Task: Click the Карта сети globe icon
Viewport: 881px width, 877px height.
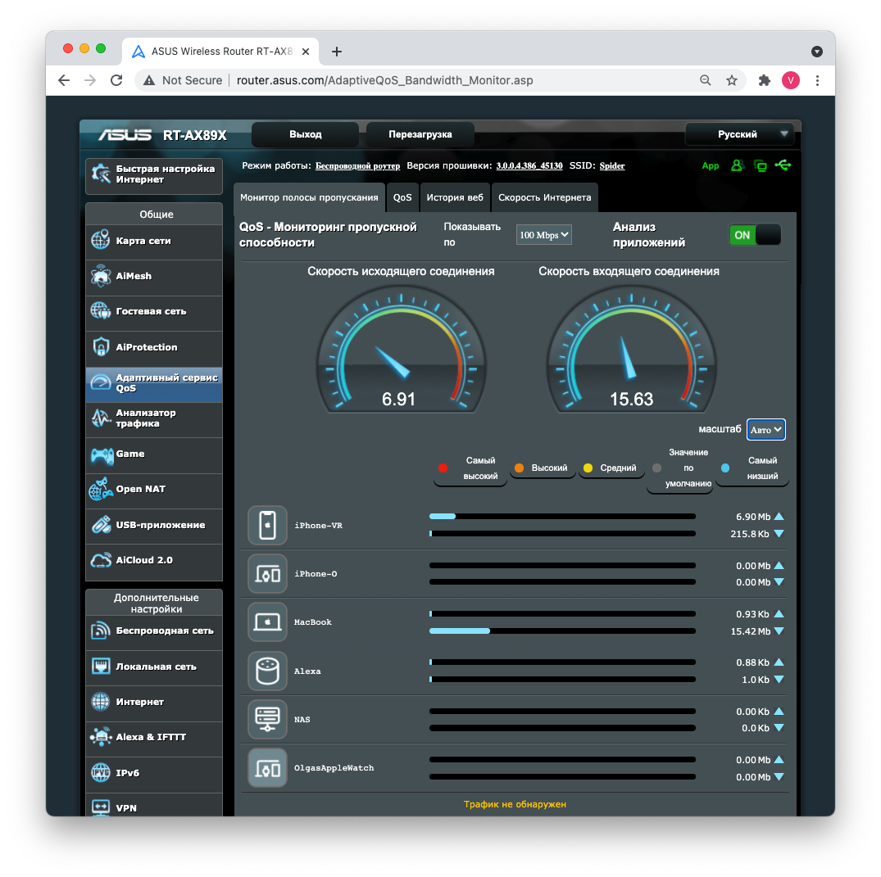Action: coord(101,240)
